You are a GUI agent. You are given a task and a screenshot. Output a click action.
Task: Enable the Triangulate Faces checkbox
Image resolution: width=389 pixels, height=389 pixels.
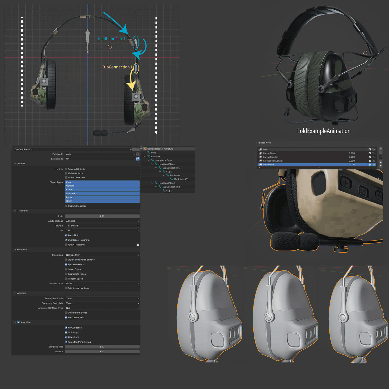[66, 274]
